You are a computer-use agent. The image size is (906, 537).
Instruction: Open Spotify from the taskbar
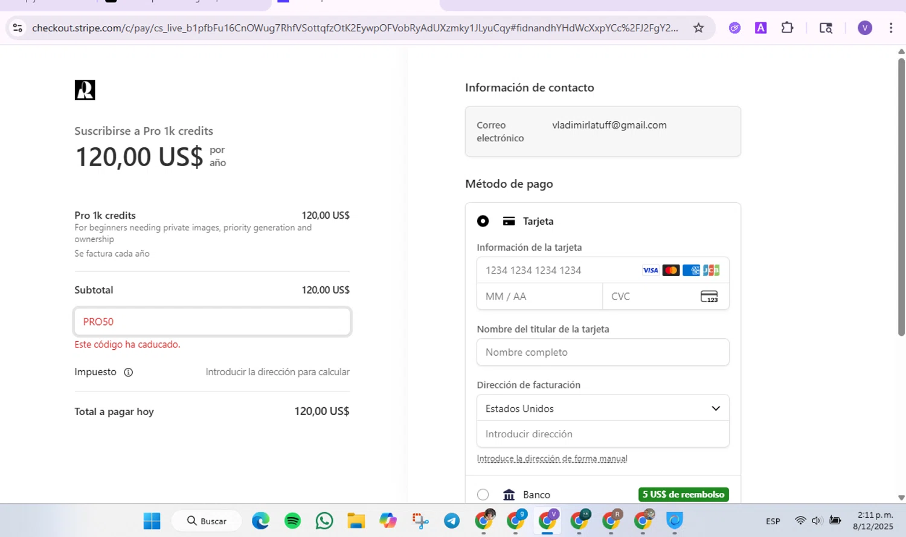point(292,521)
